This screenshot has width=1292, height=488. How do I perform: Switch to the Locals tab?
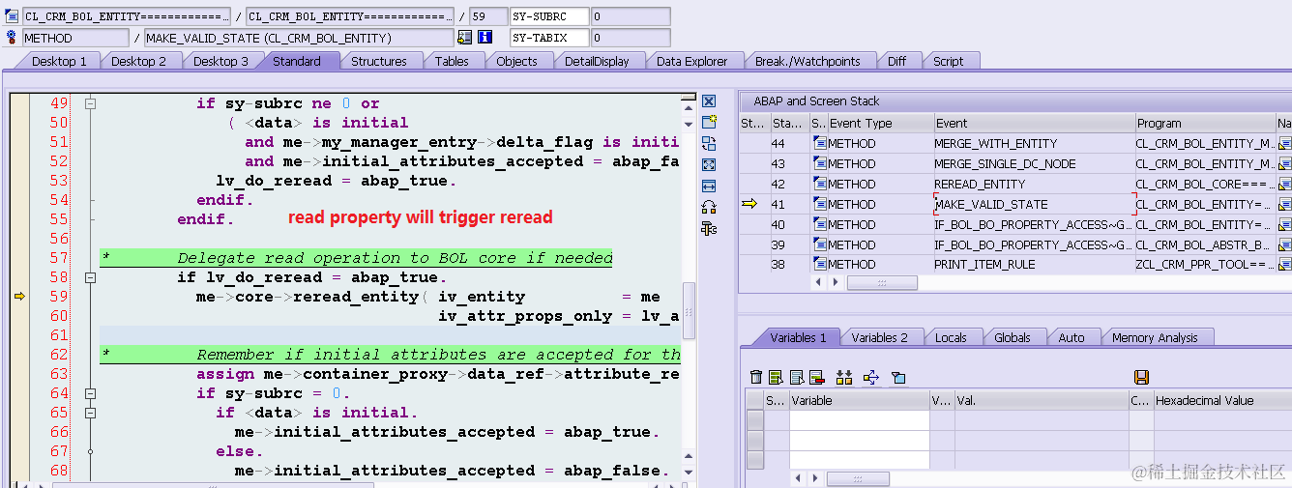[951, 337]
